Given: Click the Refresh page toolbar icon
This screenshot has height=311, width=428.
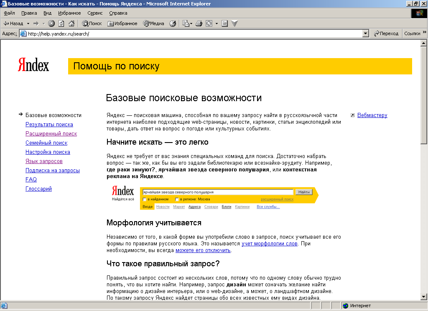Looking at the screenshot, I should [x=61, y=23].
